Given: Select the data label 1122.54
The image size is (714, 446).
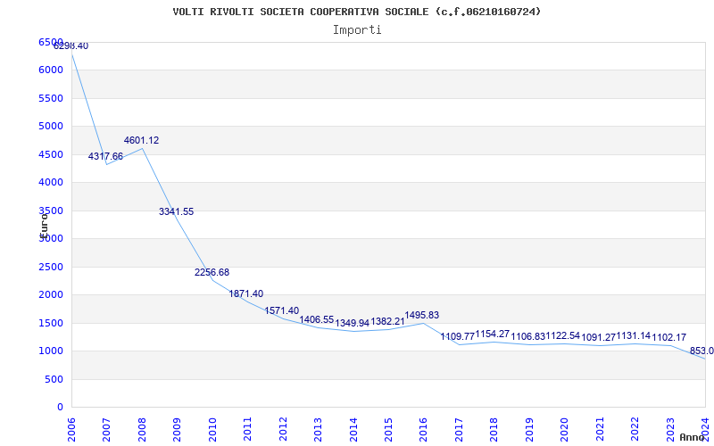Looking at the screenshot, I should coord(563,336).
